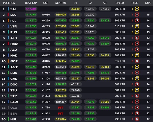Click Stroll's lap time 15:06.675
The height and width of the screenshot is (122, 153).
(x=61, y=96)
